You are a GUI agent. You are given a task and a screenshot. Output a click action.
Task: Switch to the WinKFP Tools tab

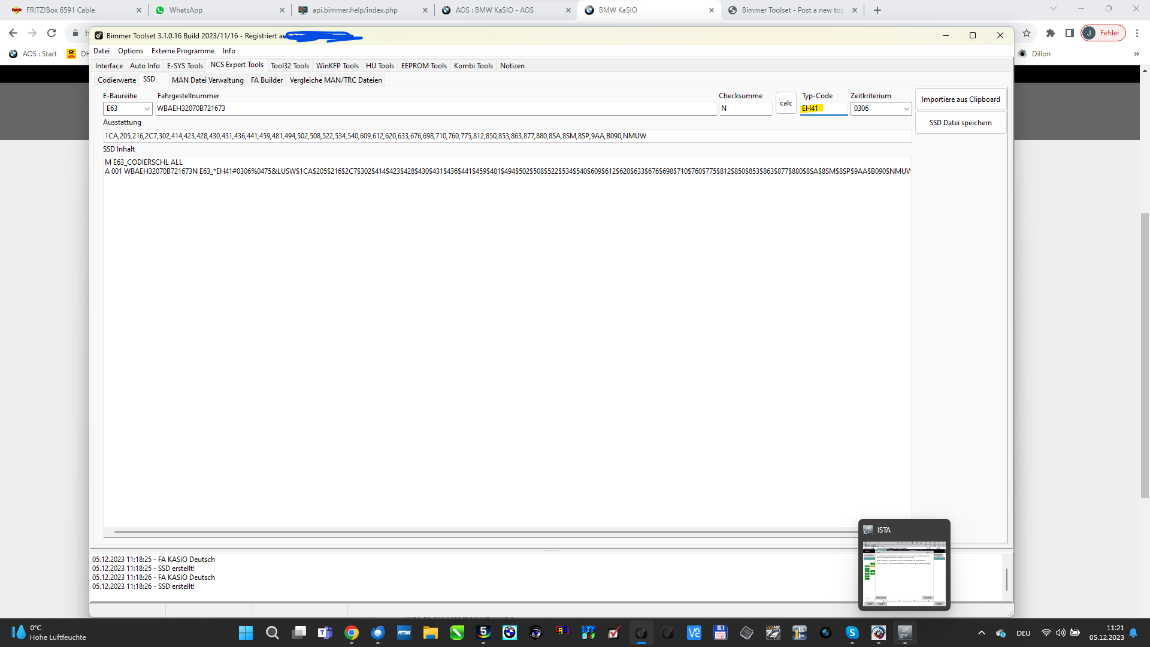tap(338, 66)
